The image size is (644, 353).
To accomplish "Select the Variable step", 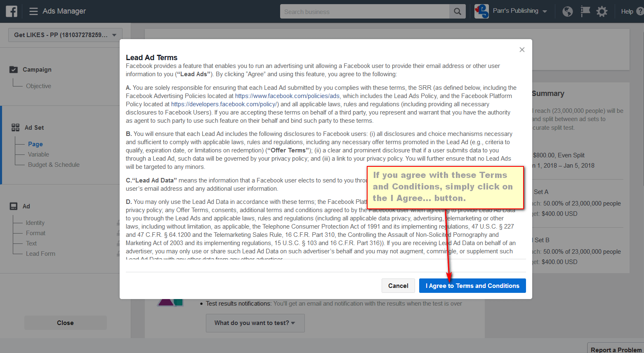I will tap(38, 154).
